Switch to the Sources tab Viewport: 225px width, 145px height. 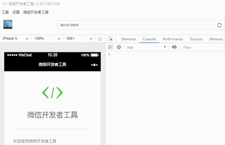[196, 39]
